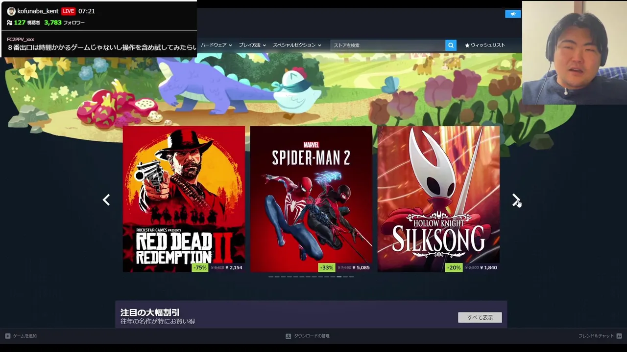Select the first carousel page indicator
The width and height of the screenshot is (627, 352).
tap(271, 277)
